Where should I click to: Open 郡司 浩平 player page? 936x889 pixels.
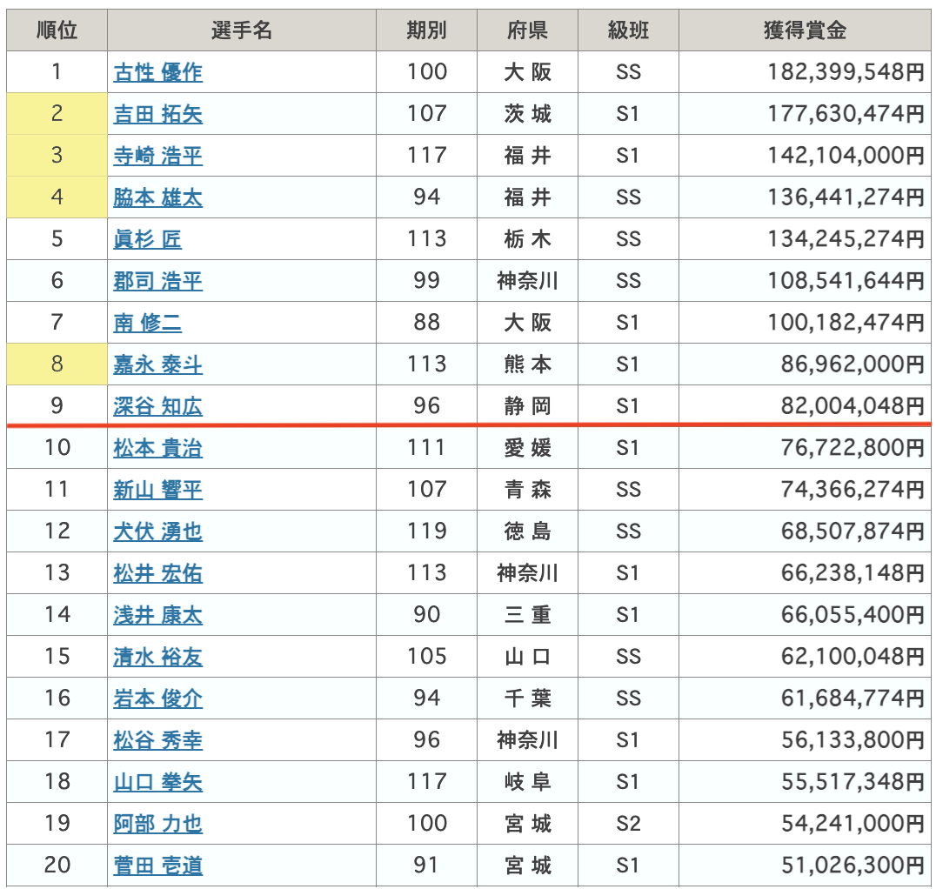(x=157, y=281)
